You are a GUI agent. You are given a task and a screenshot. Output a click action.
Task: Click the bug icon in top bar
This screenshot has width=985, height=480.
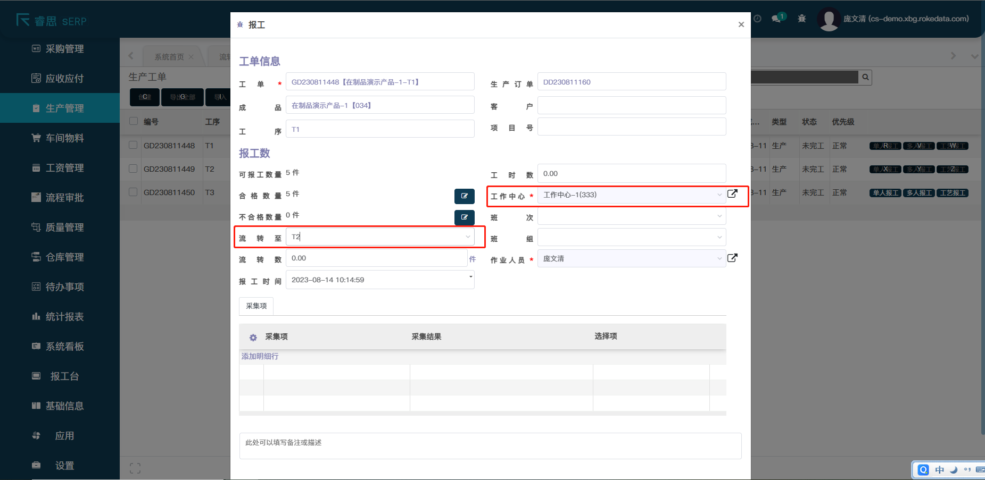pyautogui.click(x=801, y=19)
